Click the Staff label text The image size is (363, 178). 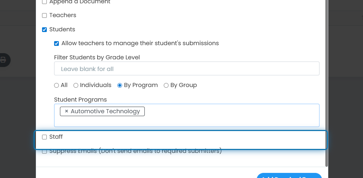point(56,137)
